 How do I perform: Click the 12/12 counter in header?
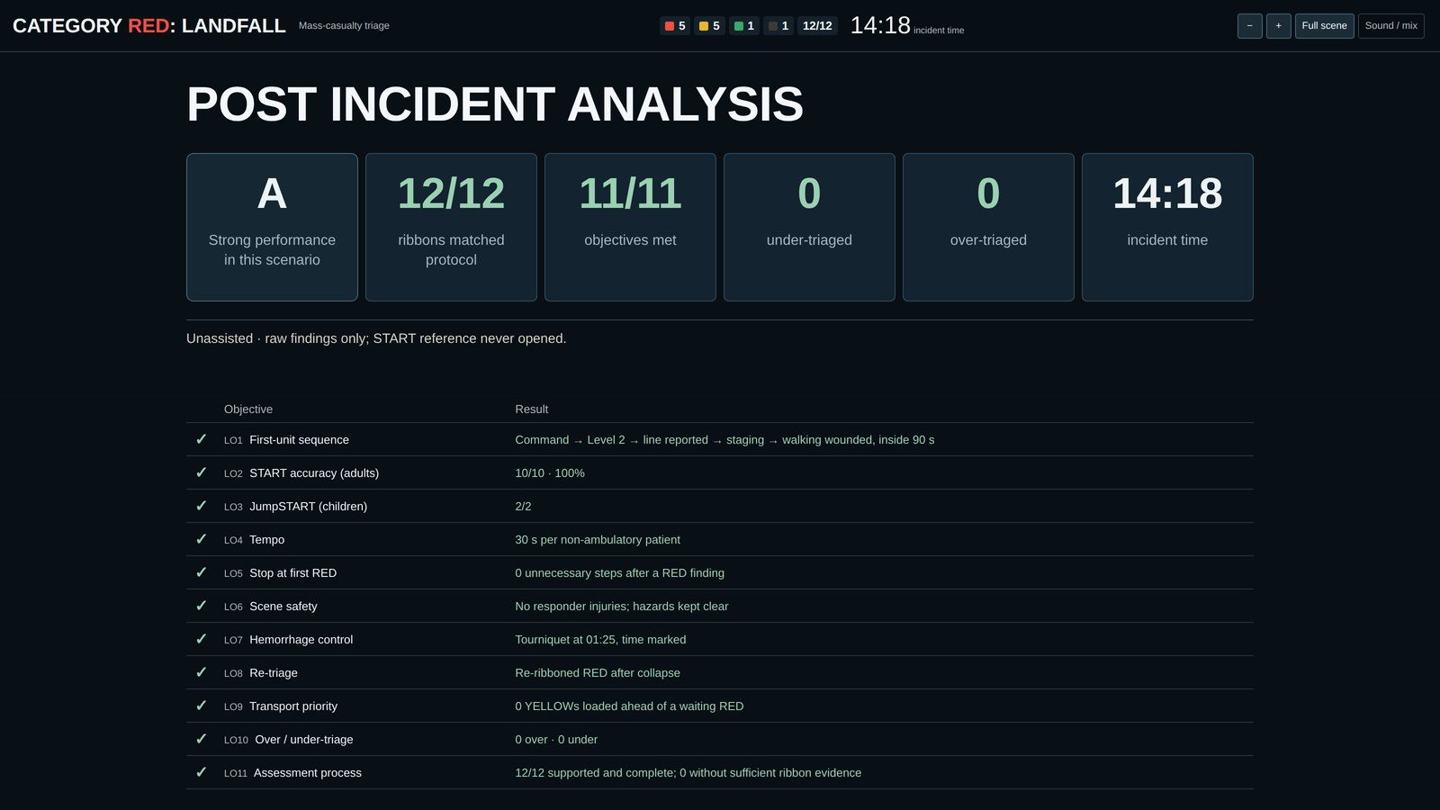[x=817, y=26]
